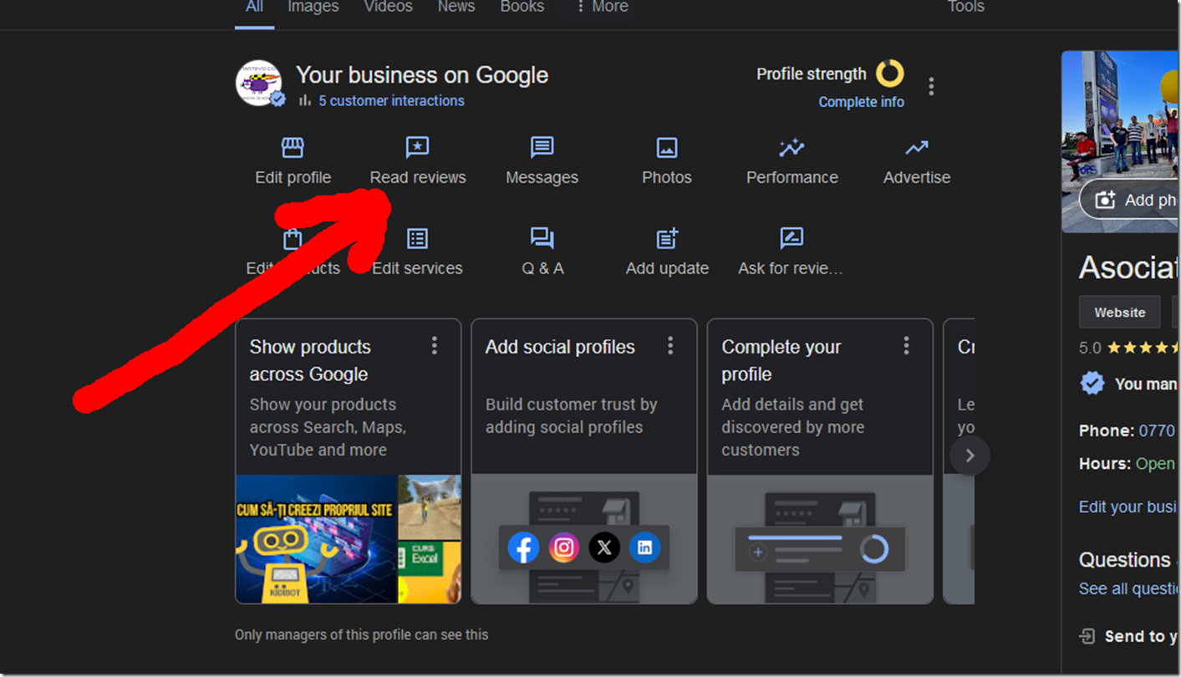
Task: View Performance statistics icon
Action: pos(791,159)
